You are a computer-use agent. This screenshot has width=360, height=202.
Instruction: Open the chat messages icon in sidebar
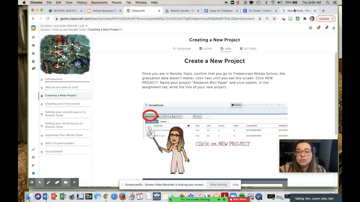[33, 68]
